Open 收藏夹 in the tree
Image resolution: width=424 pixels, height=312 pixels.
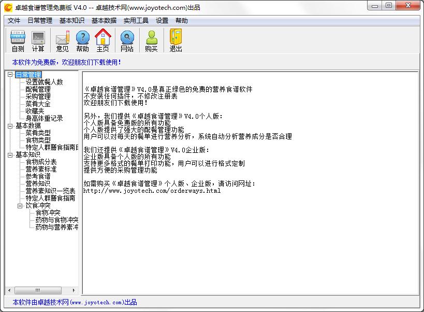35,111
